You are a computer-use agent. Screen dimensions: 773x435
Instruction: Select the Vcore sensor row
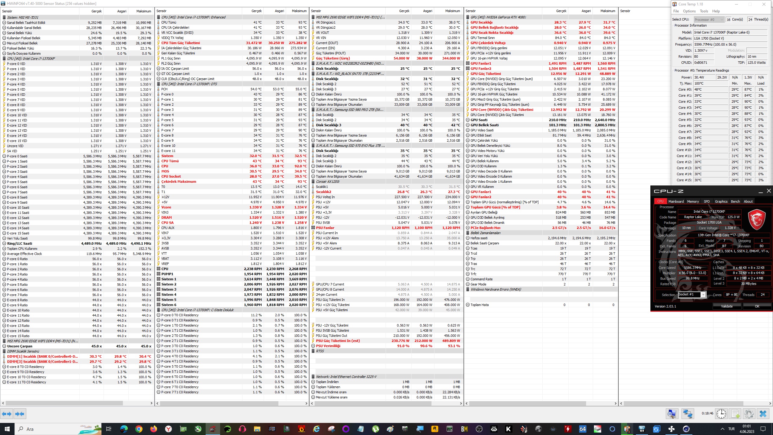[232, 207]
